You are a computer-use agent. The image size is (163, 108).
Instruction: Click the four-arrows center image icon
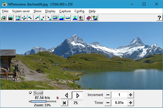coord(24,18)
